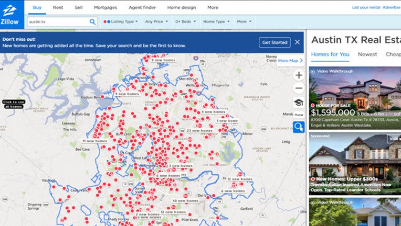Screen dimensions: 401x226
Task: Select the Homes for You tab
Action: [x=330, y=54]
